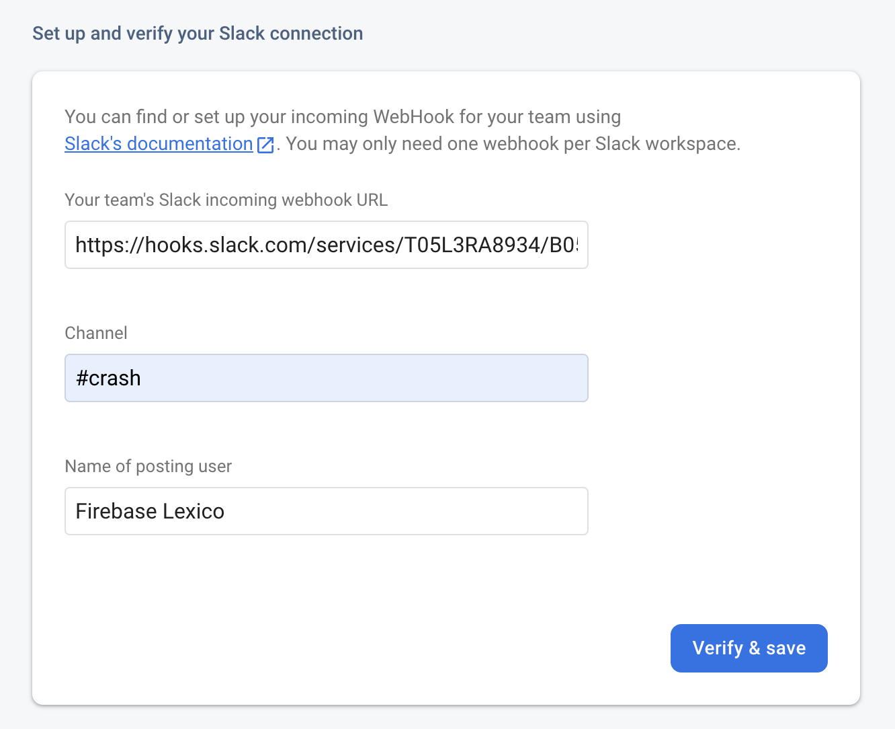895x729 pixels.
Task: Select the Name of posting user field
Action: pyautogui.click(x=326, y=511)
